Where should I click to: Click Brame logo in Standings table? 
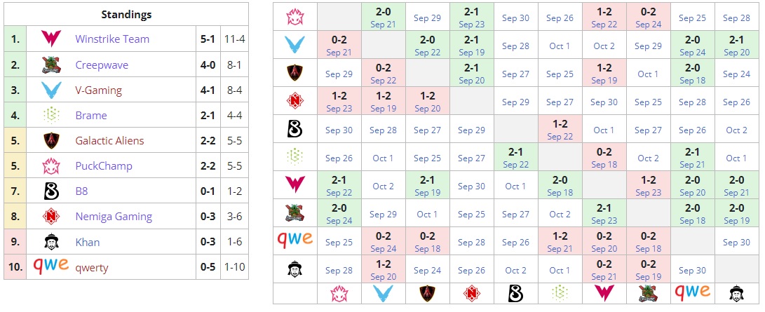click(50, 116)
